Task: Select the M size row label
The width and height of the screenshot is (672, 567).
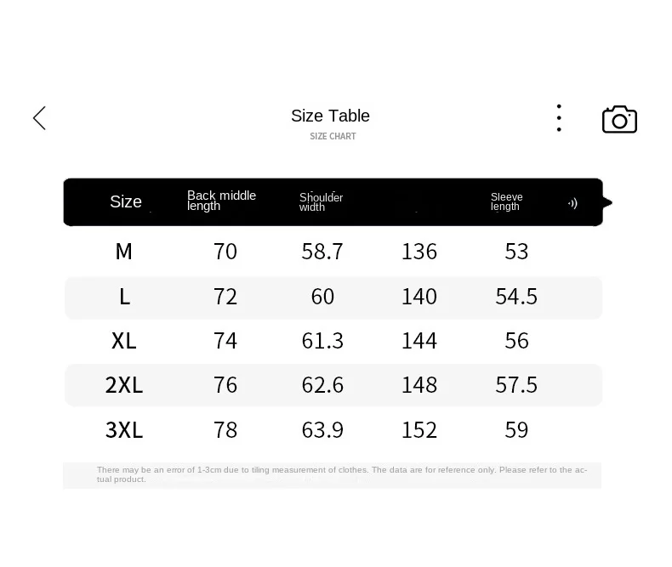Action: (124, 252)
